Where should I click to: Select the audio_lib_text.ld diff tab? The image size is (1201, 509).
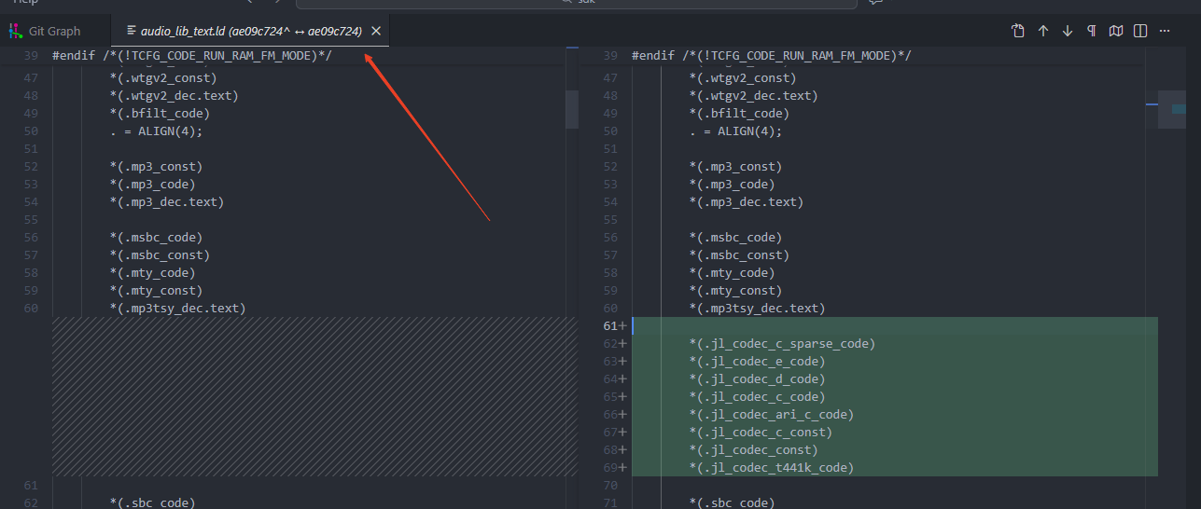(x=250, y=31)
